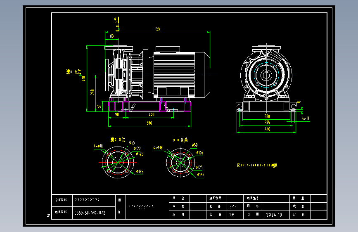This screenshot has height=232, width=358.
Task: Click the 580 base length dimension
Action: (149, 123)
